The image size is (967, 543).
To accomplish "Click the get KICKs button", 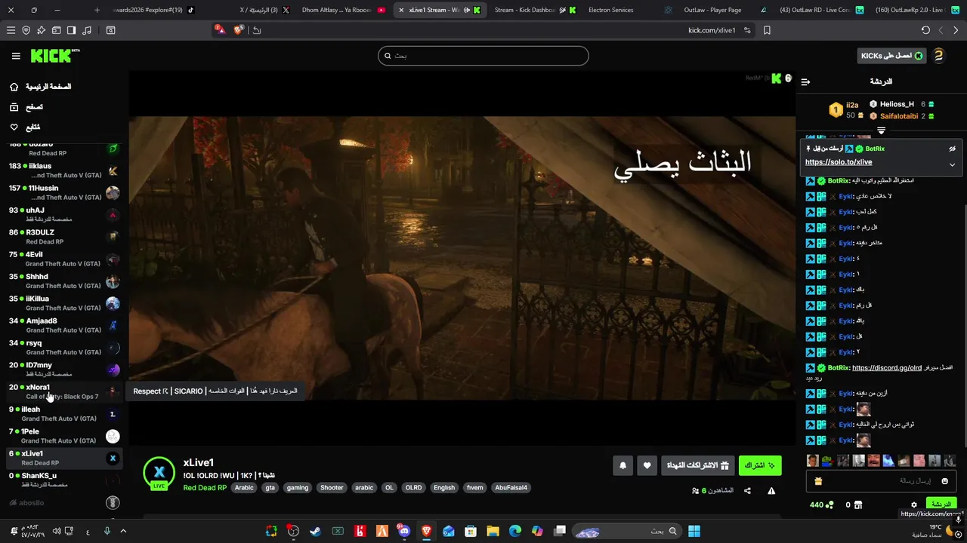I will coord(891,56).
